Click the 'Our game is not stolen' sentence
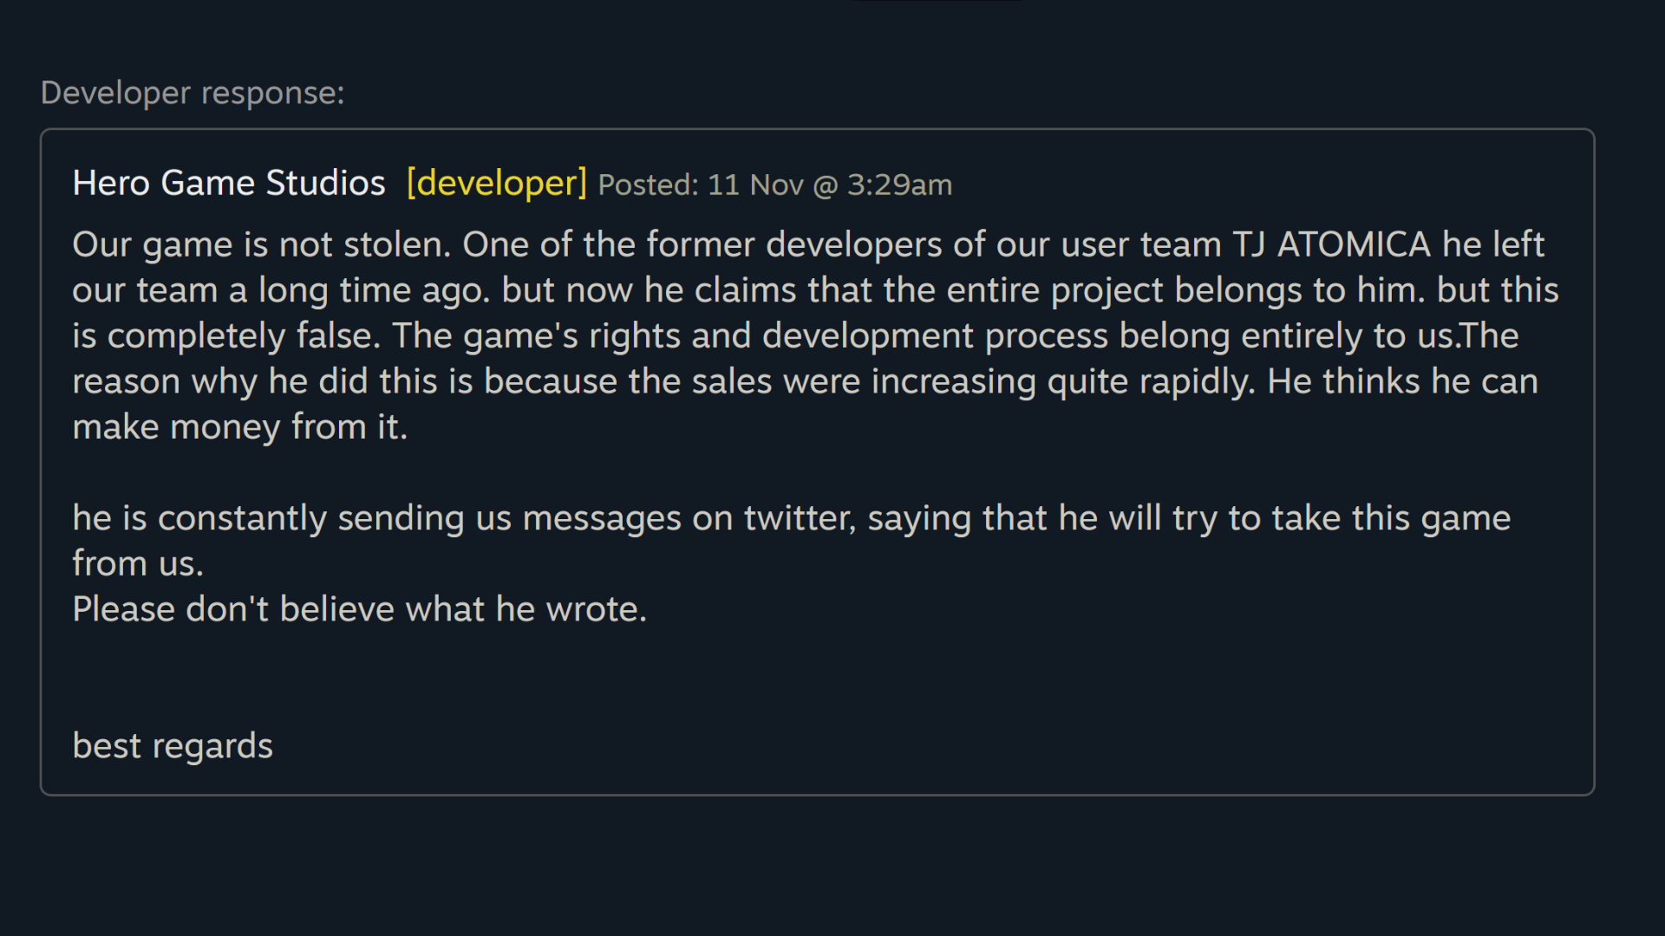Image resolution: width=1665 pixels, height=936 pixels. [262, 244]
